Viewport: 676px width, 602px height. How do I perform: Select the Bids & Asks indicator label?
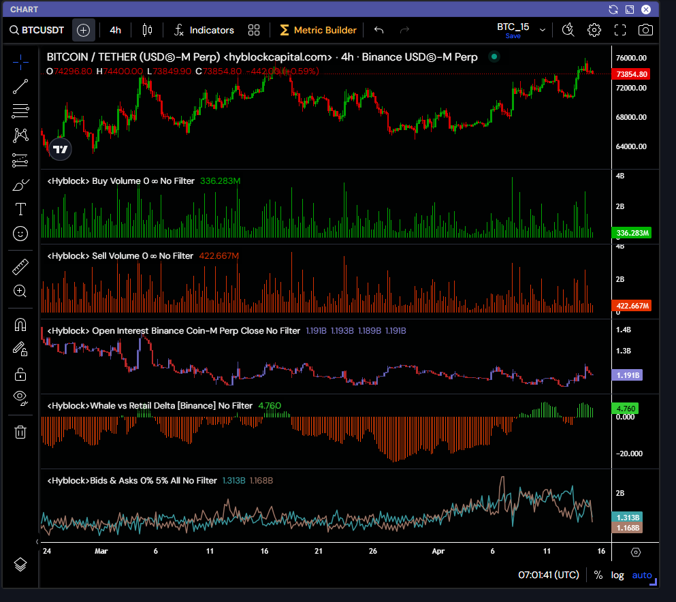(x=132, y=481)
